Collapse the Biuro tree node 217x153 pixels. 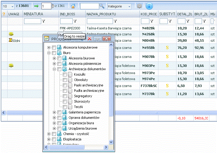pos(49,53)
